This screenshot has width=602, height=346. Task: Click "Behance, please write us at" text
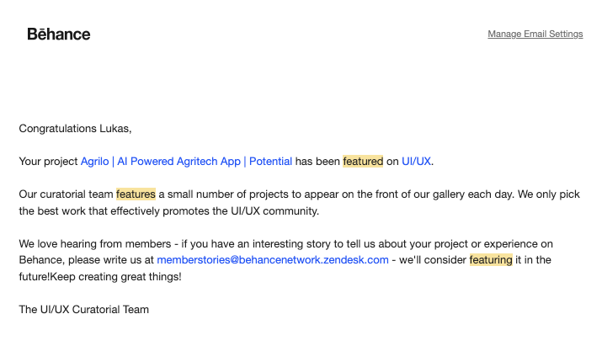click(87, 260)
